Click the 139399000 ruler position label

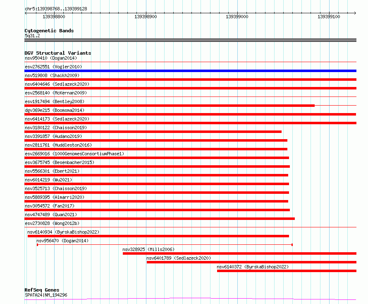[237, 17]
